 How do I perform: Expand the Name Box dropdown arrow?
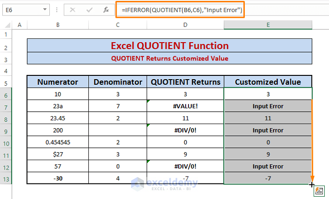[x=45, y=10]
